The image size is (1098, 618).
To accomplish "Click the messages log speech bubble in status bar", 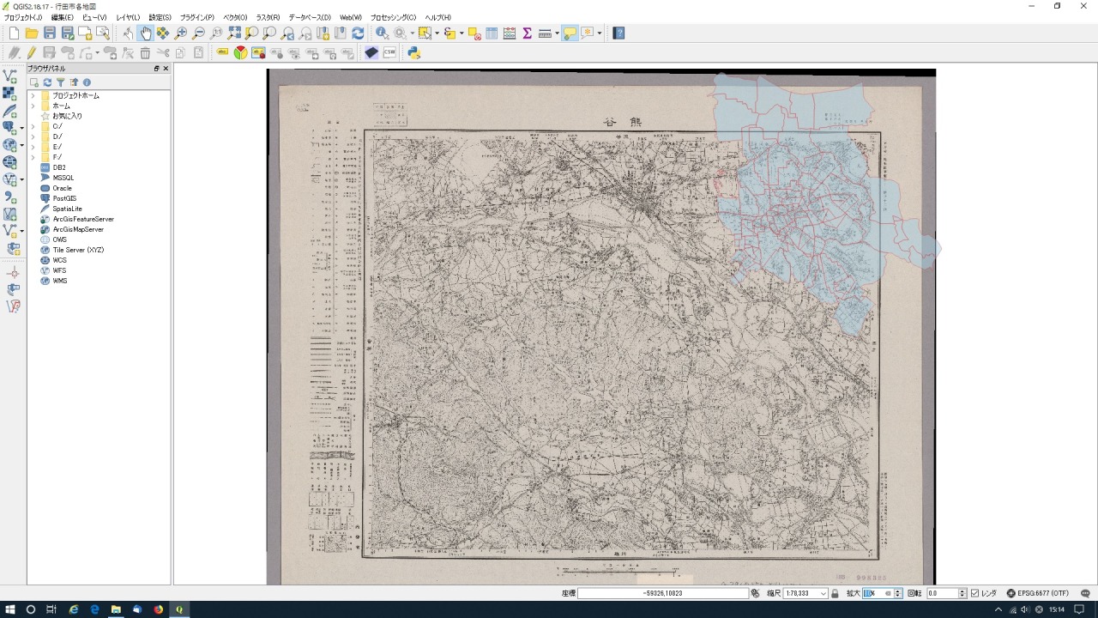I will pyautogui.click(x=1085, y=593).
